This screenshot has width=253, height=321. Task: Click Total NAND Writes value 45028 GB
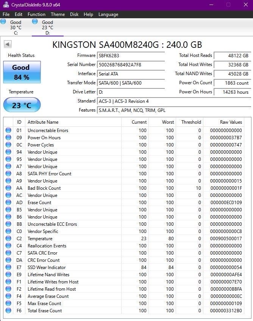pyautogui.click(x=233, y=74)
